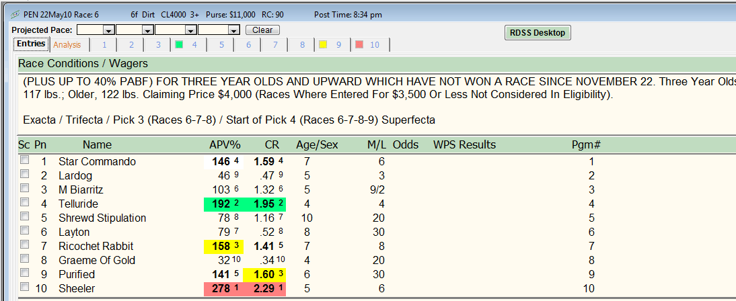This screenshot has height=301, width=736.
Task: Open horse tab 1
Action: [104, 45]
